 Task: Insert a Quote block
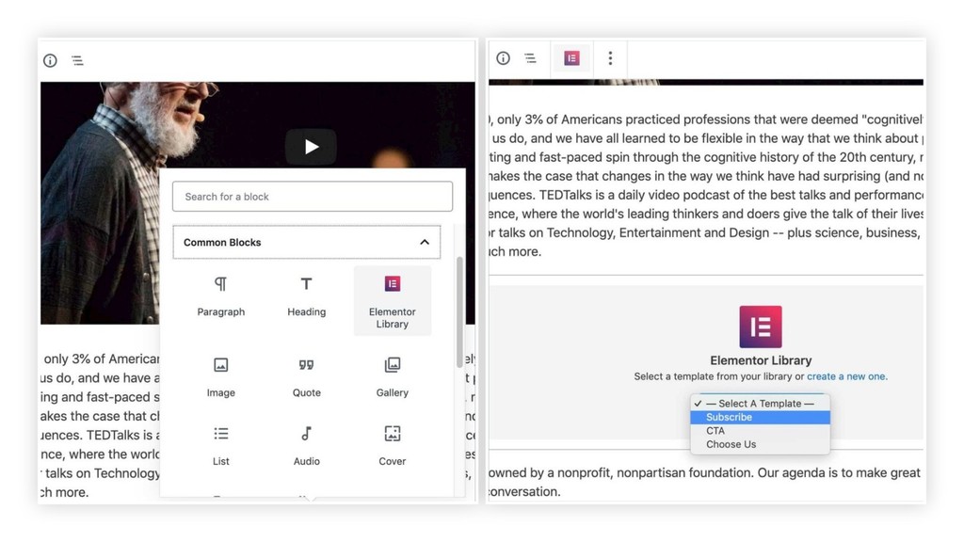tap(306, 377)
